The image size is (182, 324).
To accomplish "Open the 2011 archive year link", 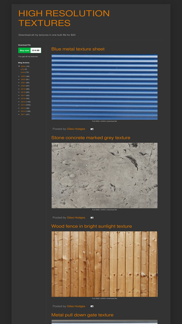I will tap(23, 115).
